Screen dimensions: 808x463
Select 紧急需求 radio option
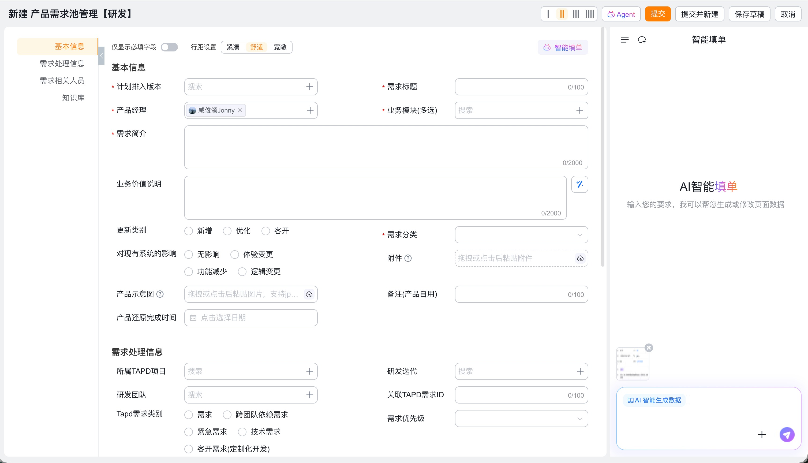click(189, 432)
